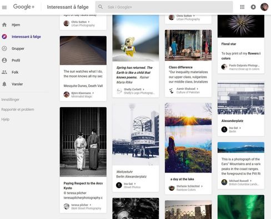Viewport: 271px width, 219px height.
Task: Open the B&W Street Photography collection
Action: click(x=86, y=208)
